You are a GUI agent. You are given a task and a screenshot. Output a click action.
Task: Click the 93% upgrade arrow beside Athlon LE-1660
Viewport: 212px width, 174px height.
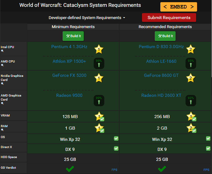pos(191,63)
